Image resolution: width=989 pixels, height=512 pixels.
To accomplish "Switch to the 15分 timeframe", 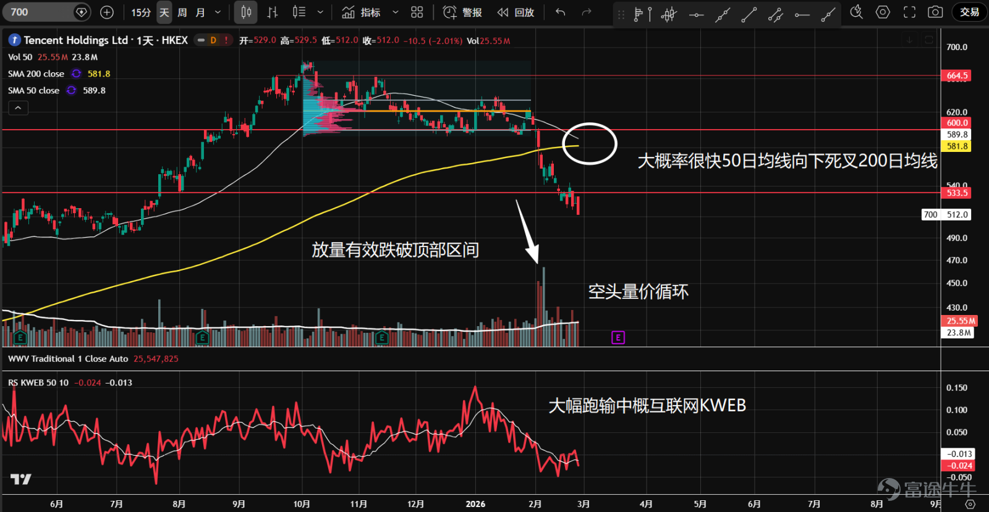I will [141, 12].
